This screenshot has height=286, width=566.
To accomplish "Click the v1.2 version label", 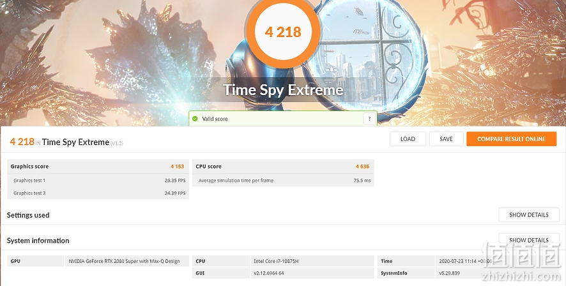I will tap(117, 144).
